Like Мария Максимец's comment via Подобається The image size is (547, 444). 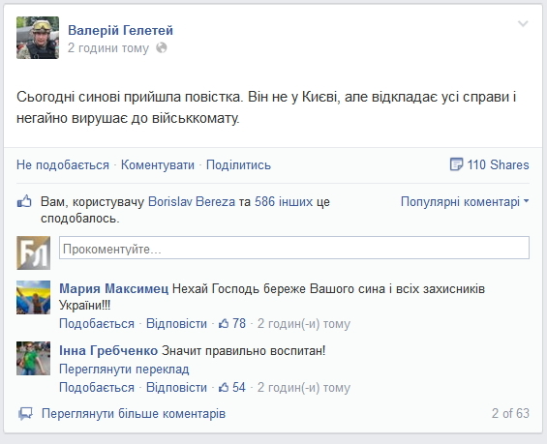pos(97,324)
